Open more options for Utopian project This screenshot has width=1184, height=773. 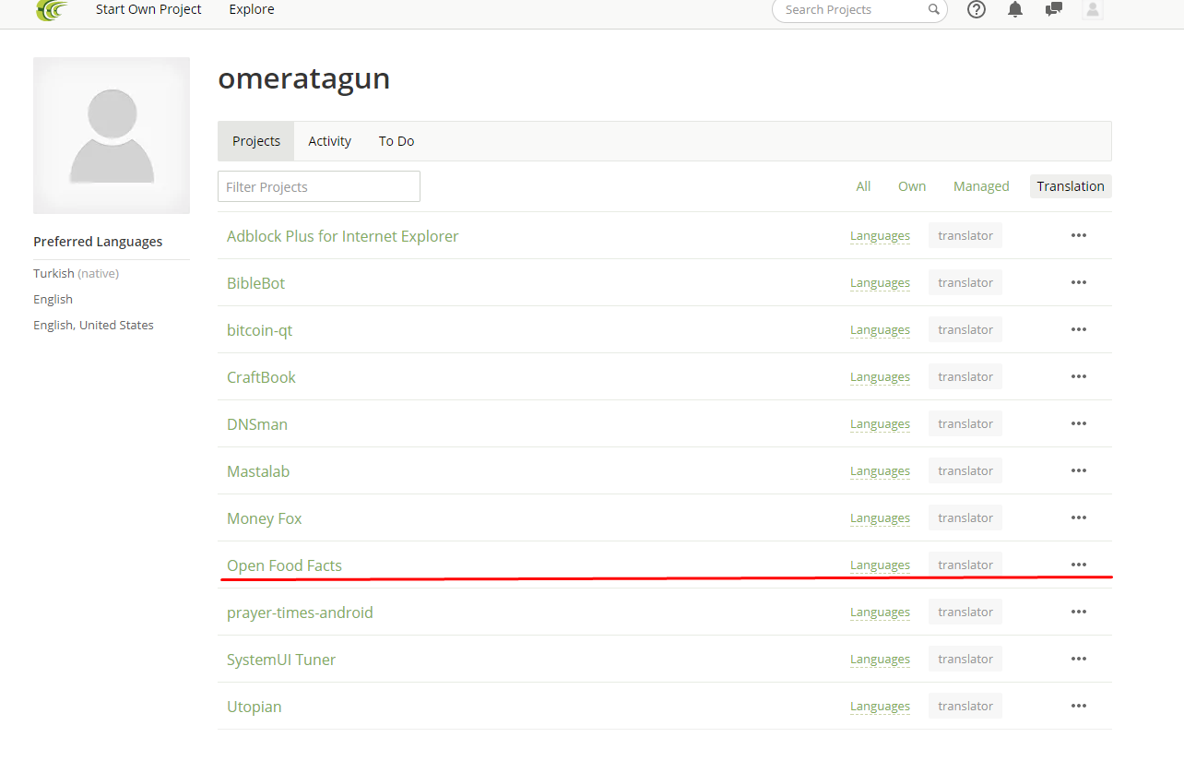pos(1079,706)
